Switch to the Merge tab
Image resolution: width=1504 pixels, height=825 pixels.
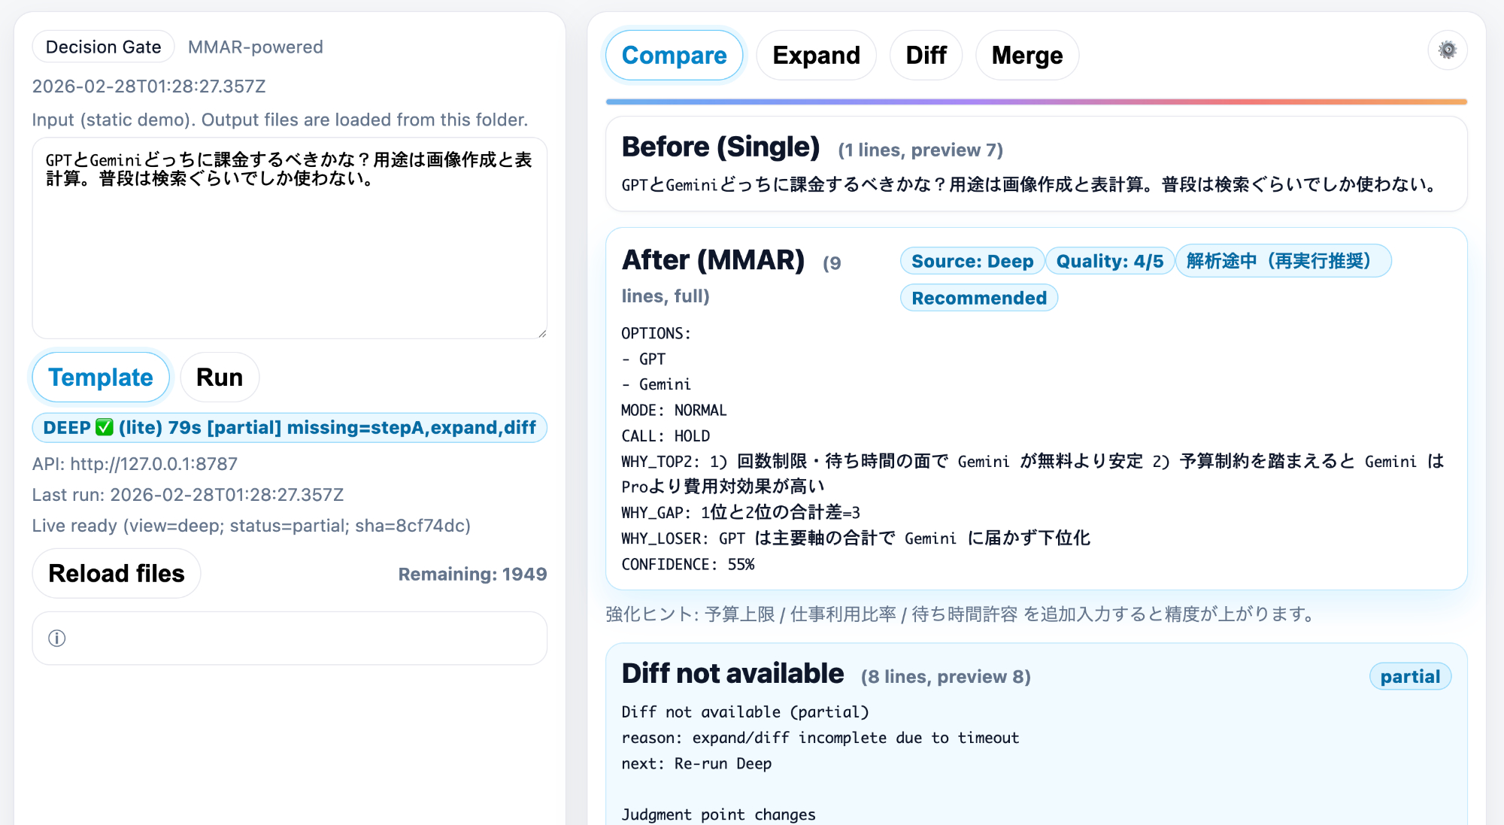click(x=1026, y=55)
